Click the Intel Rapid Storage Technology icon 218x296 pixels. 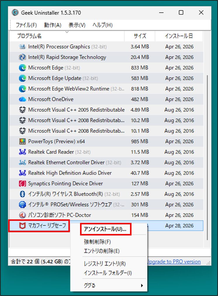(23, 57)
